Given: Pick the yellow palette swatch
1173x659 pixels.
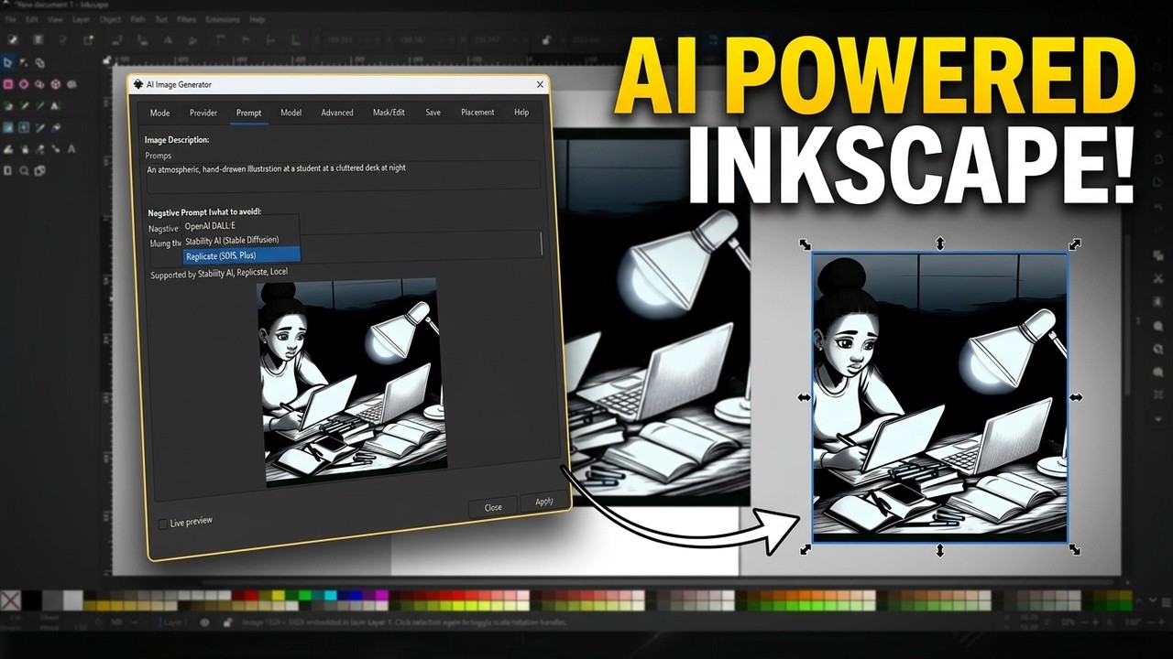Looking at the screenshot, I should 278,596.
